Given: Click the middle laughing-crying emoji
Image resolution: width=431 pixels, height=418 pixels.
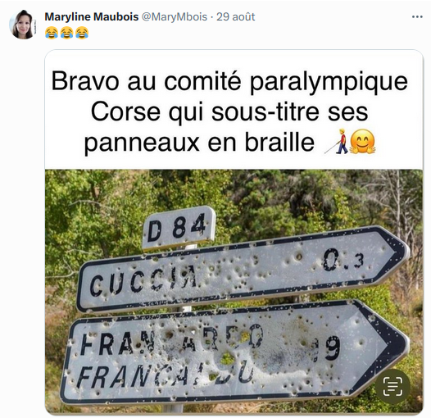Looking at the screenshot, I should 66,33.
